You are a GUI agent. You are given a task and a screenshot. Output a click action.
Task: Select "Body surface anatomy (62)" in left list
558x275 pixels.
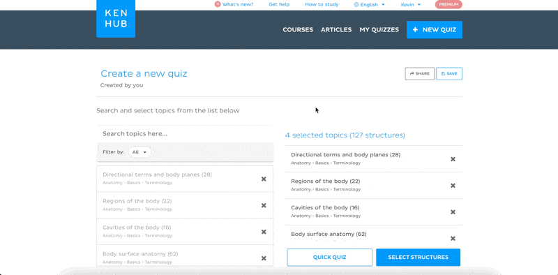tap(140, 254)
